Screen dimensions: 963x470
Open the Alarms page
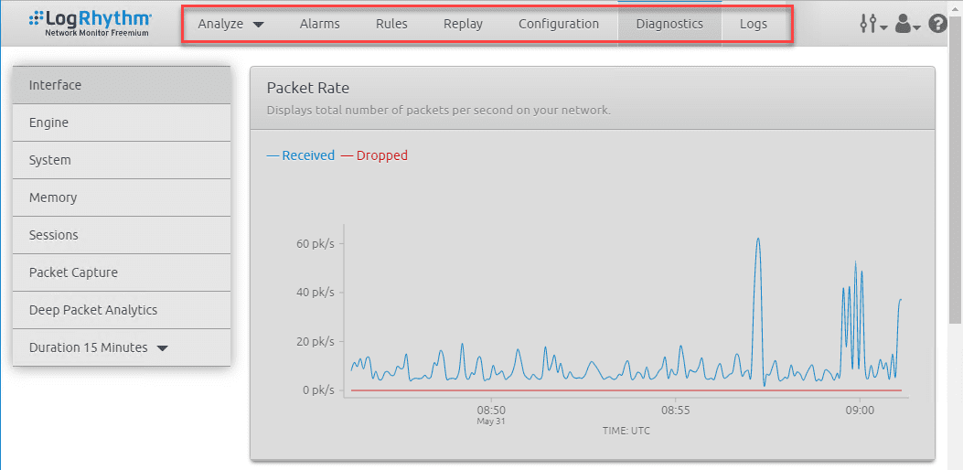[x=319, y=24]
